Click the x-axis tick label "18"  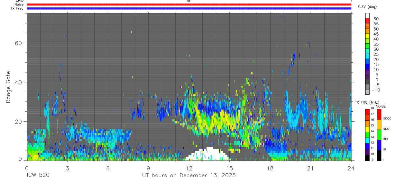pos(270,168)
